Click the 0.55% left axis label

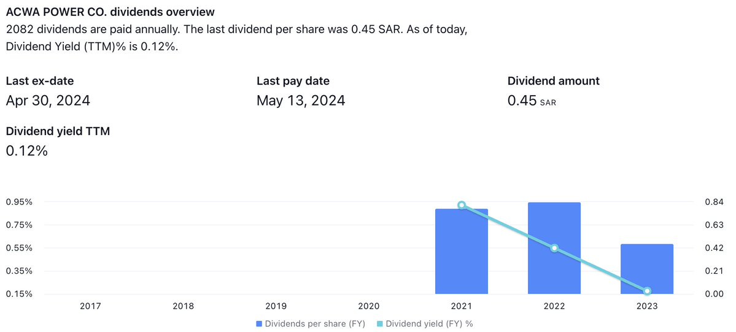(19, 248)
